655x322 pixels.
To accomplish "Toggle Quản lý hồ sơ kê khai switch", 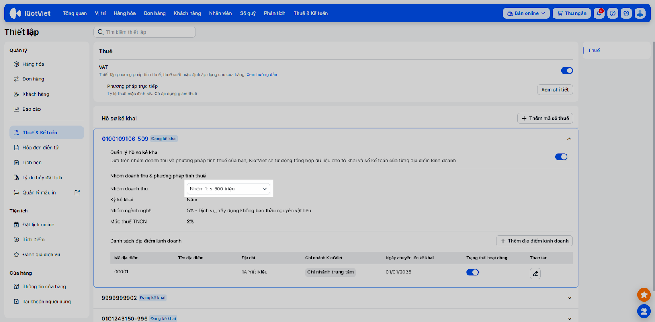I will (561, 157).
